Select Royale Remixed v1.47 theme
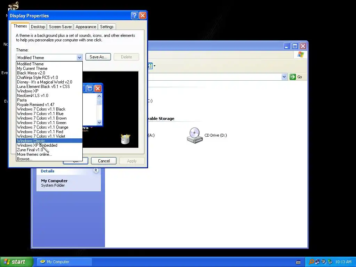Image resolution: width=356 pixels, height=267 pixels. point(49,105)
